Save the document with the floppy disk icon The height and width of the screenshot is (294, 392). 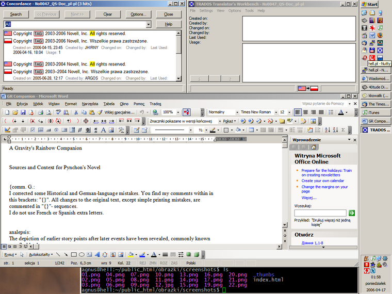tap(23, 112)
